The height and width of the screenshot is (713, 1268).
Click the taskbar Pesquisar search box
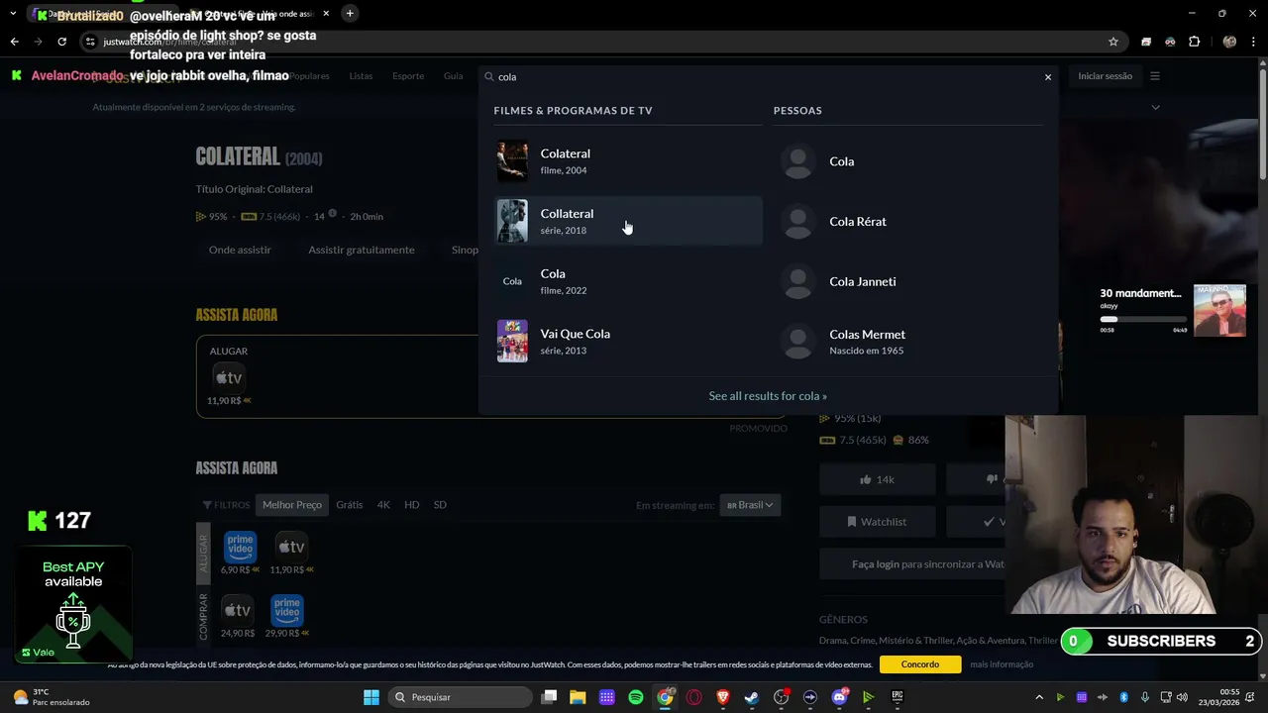coord(459,697)
